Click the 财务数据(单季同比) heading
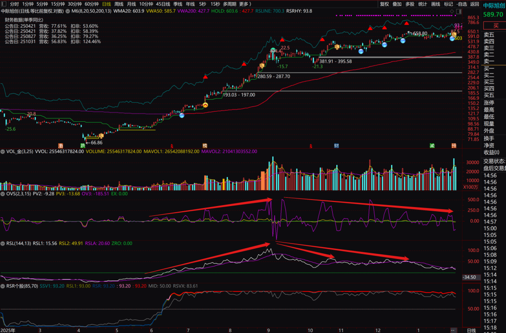 (24, 20)
